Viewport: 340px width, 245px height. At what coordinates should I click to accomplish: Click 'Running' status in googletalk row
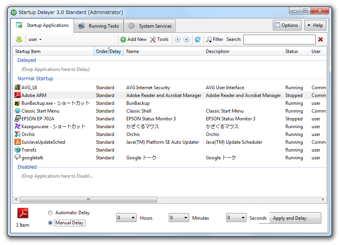[294, 158]
